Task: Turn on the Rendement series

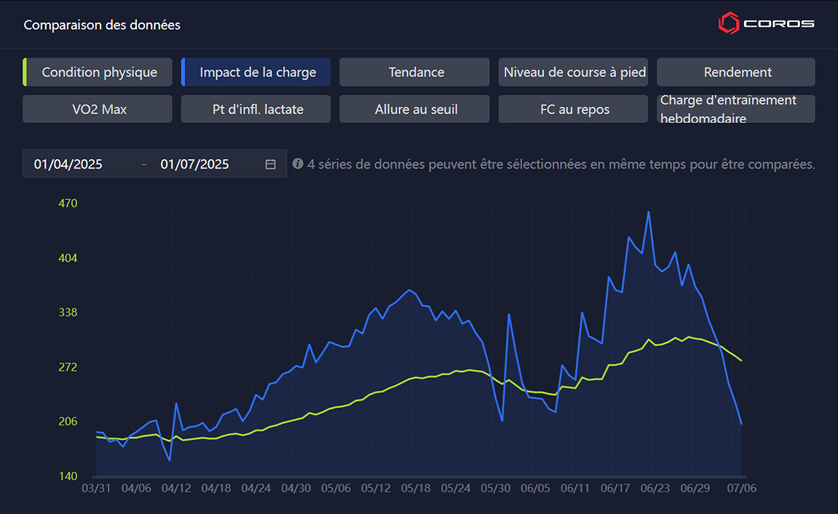Action: (x=736, y=72)
